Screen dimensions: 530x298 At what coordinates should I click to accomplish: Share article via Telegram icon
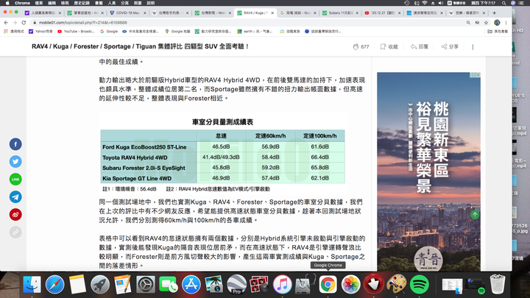15,196
